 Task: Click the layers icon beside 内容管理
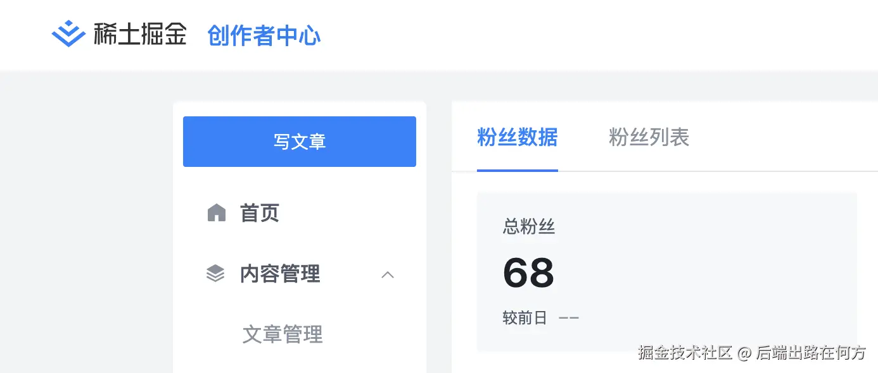(x=215, y=274)
